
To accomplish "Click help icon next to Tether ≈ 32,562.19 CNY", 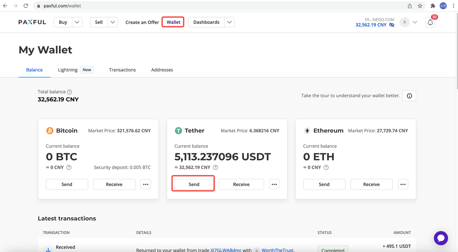I will coord(215,167).
